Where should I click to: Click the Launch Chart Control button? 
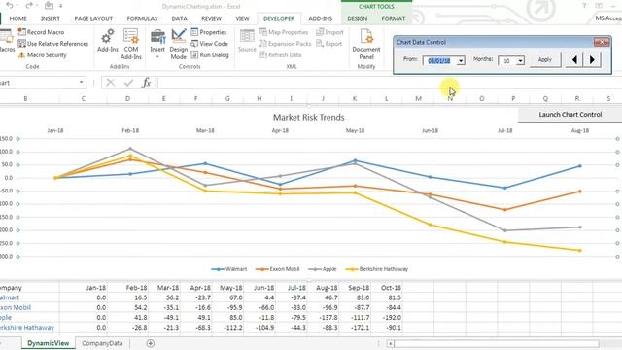(570, 115)
